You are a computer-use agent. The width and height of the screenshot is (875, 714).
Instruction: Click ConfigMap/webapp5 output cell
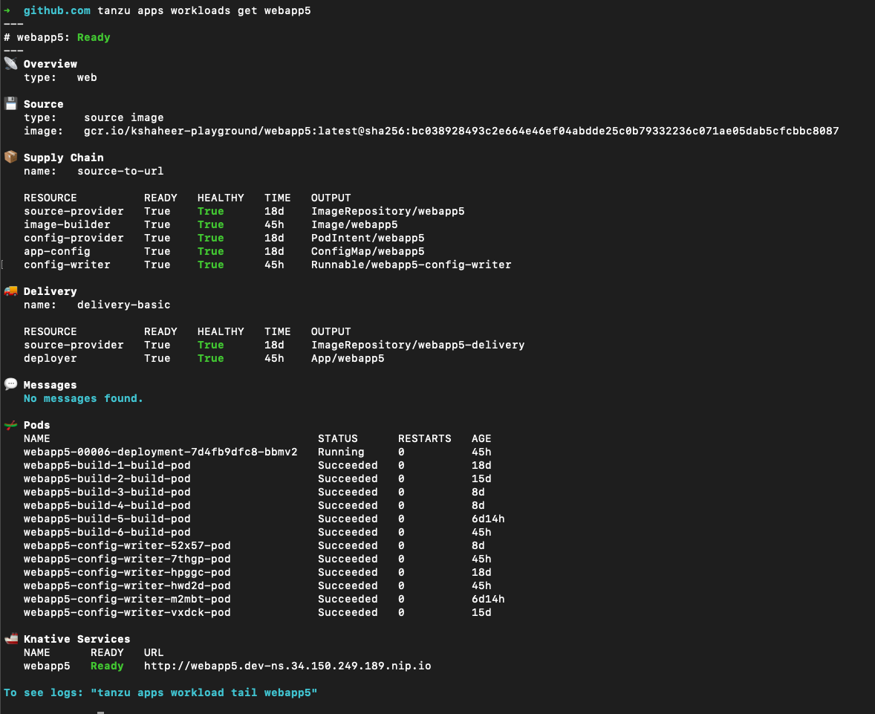point(368,252)
